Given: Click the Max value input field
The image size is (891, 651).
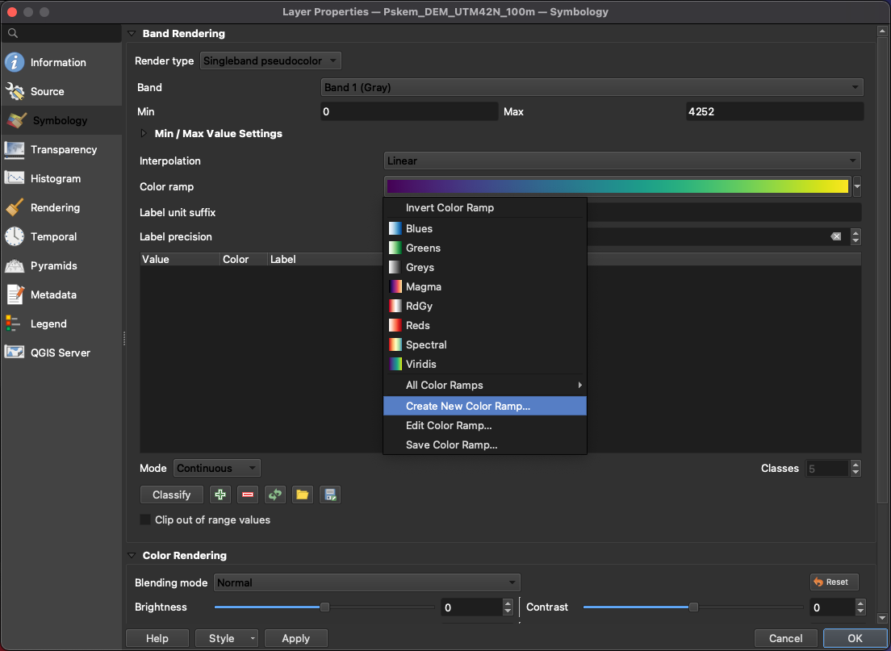Looking at the screenshot, I should pyautogui.click(x=773, y=111).
